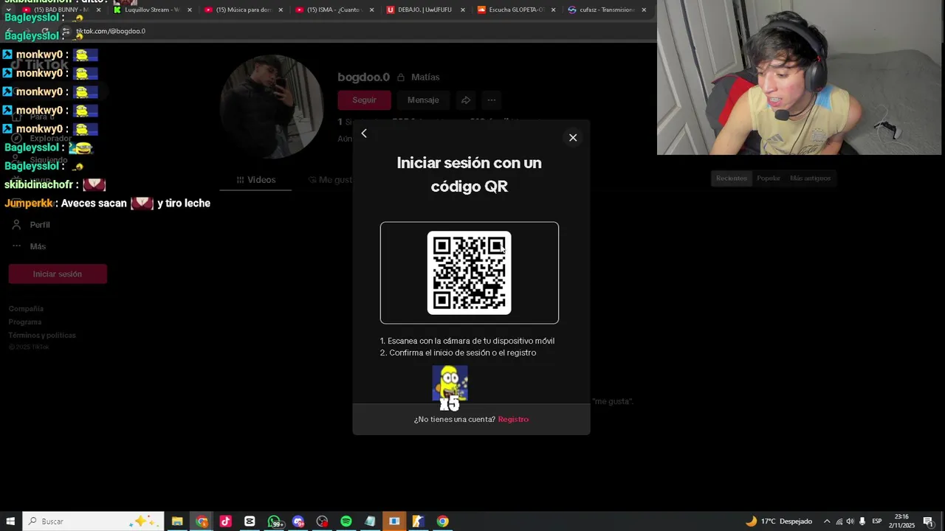This screenshot has width=945, height=531.
Task: Close the DEBAJO UwUFUFU tab
Action: click(x=463, y=10)
